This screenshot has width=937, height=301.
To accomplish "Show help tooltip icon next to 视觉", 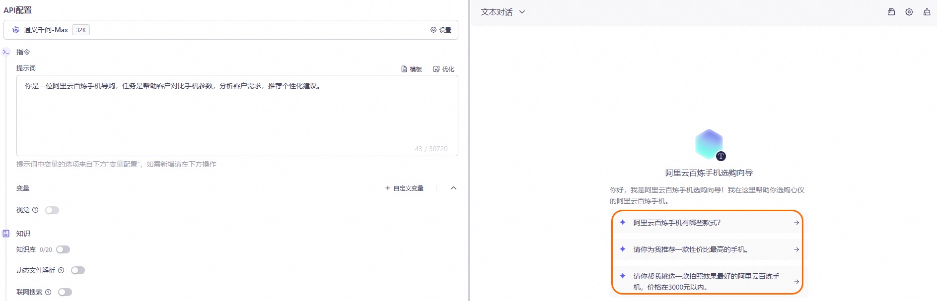I will point(35,210).
